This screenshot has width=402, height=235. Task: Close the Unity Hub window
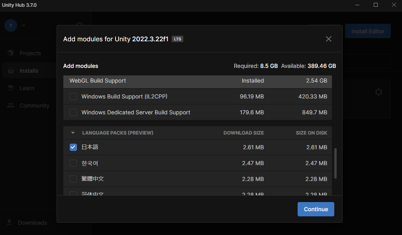coord(394,5)
